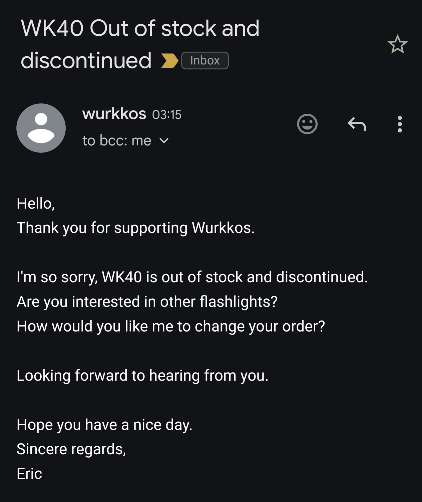Click the sender name wurkkos

point(114,114)
